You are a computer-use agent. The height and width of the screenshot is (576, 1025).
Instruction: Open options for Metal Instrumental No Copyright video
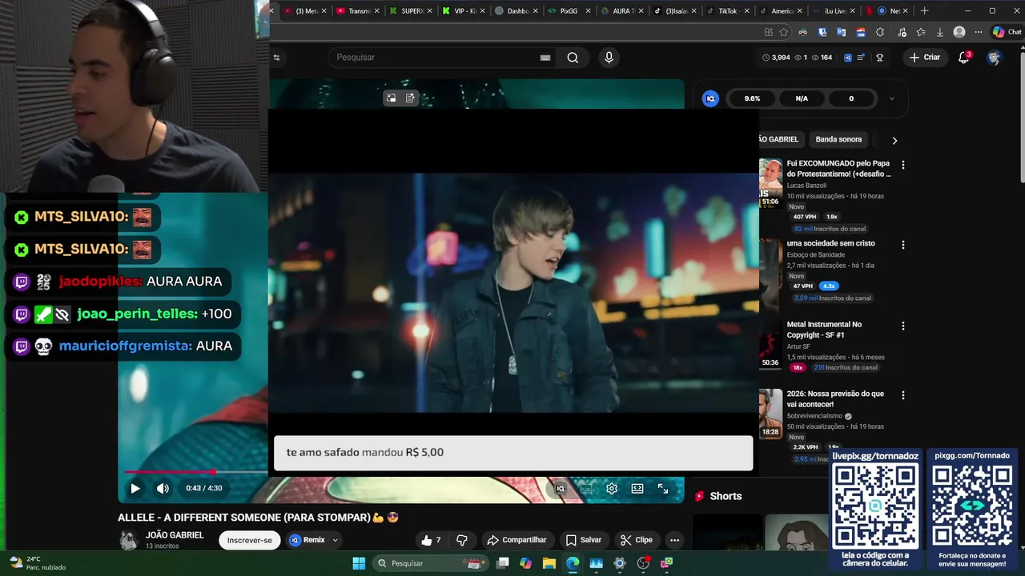(x=903, y=326)
